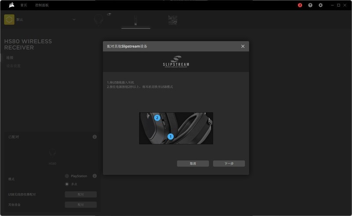This screenshot has height=216, width=352.
Task: Open iCUE settings gear icon
Action: click(x=320, y=5)
